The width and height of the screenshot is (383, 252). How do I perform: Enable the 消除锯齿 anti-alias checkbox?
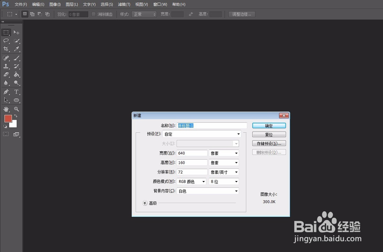[93, 14]
